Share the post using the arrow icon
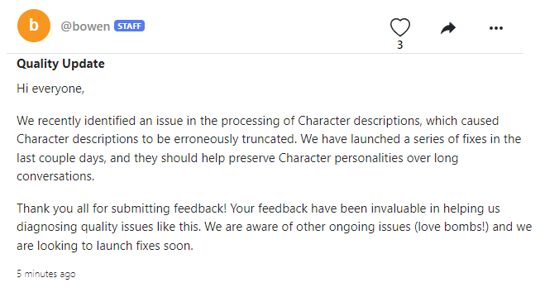559x302 pixels. pyautogui.click(x=448, y=28)
